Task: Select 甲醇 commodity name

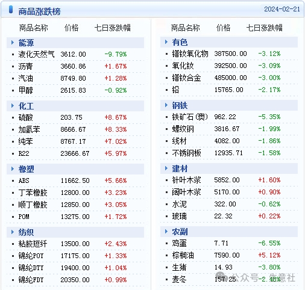Action: [x=25, y=90]
